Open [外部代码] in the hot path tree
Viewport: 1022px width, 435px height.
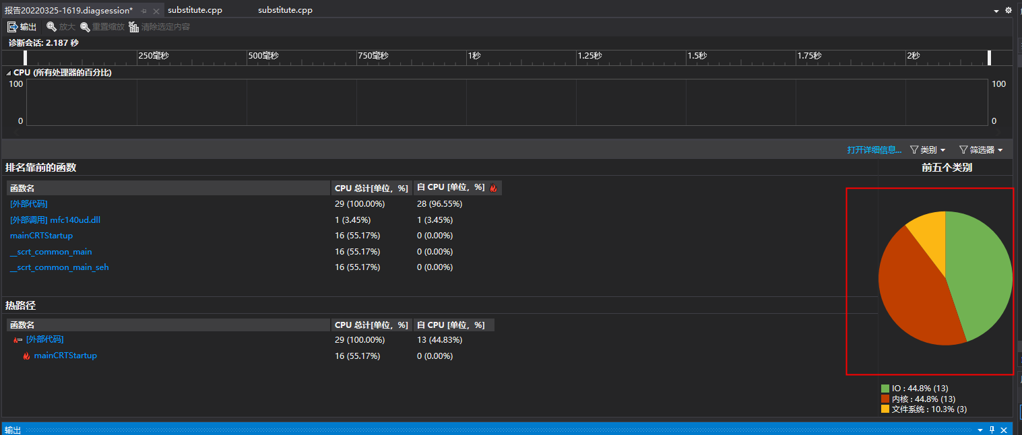tap(44, 339)
